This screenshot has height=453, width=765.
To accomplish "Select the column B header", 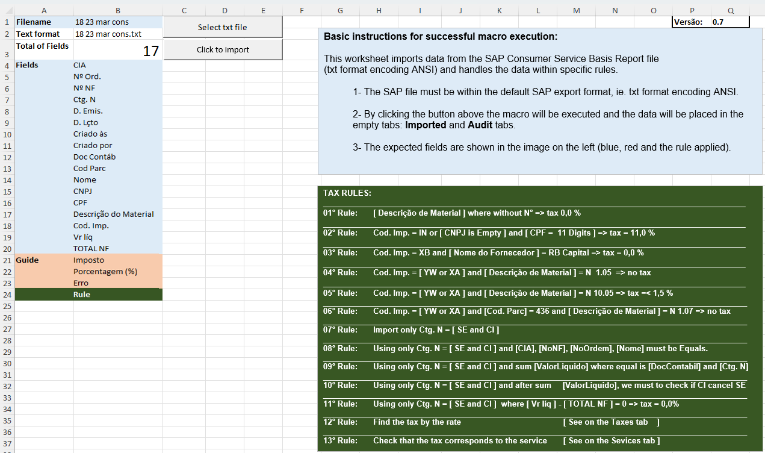I will 117,10.
